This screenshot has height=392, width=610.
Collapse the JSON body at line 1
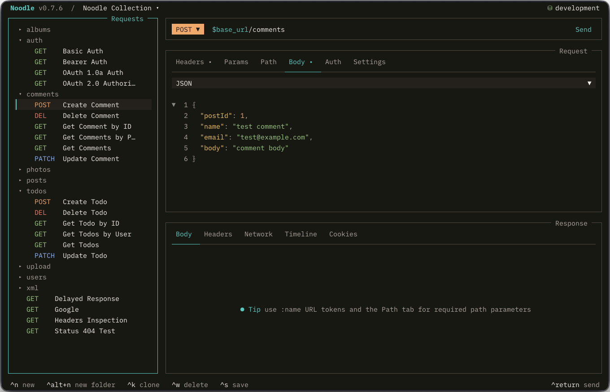[x=174, y=105]
